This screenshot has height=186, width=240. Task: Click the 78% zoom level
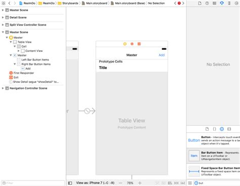130,183
